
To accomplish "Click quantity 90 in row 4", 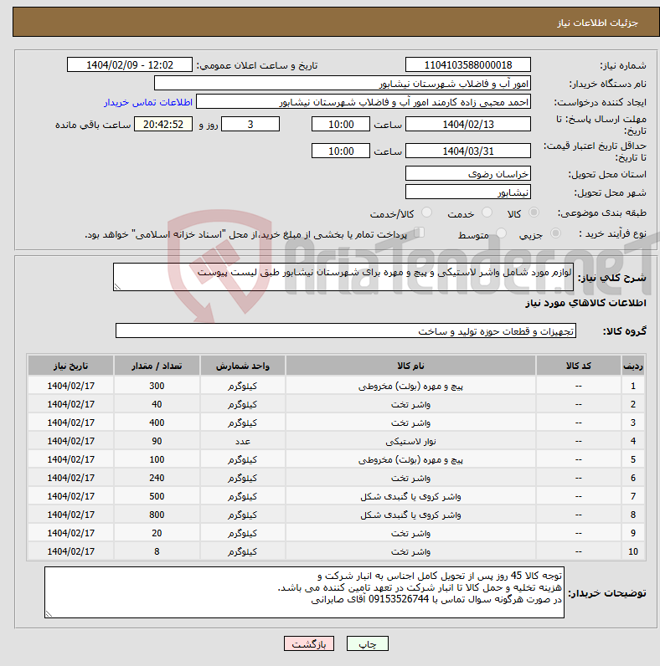I will point(157,441).
